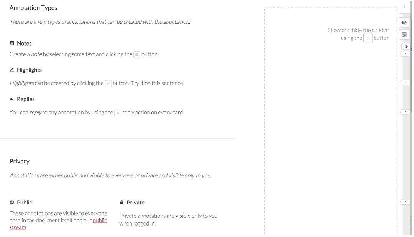
Task: Toggle highlight visibility with the eye icon
Action: (404, 22)
